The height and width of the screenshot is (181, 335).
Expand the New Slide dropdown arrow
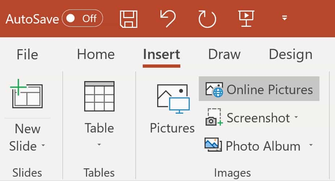(43, 145)
